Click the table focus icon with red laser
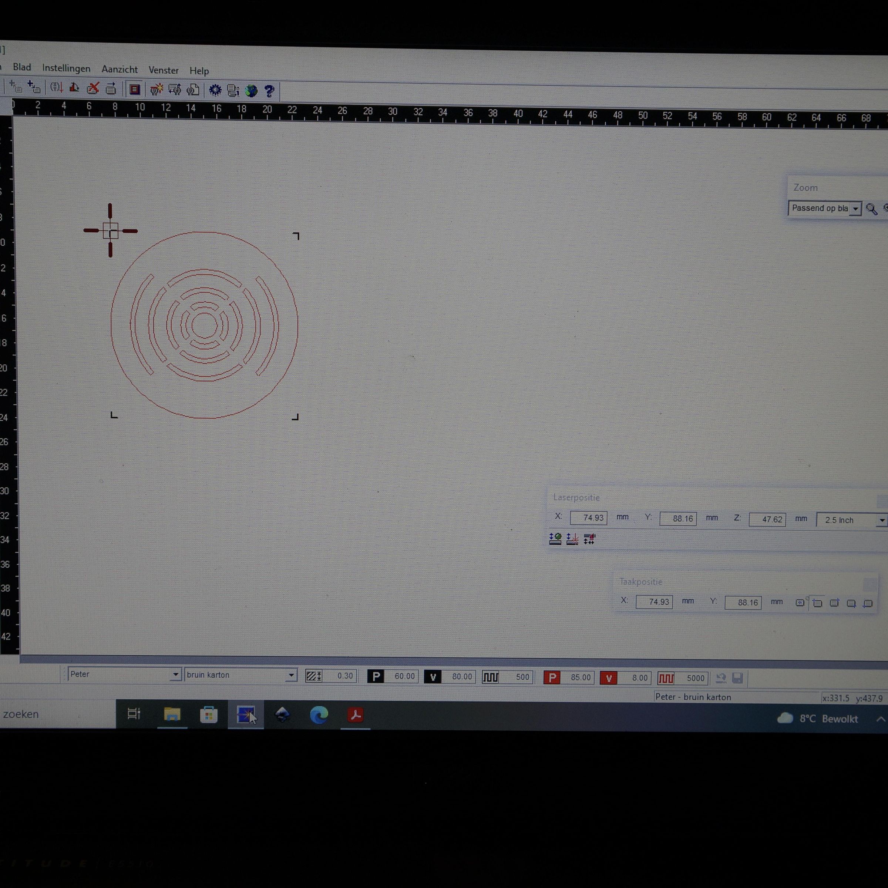The width and height of the screenshot is (888, 888). point(572,539)
